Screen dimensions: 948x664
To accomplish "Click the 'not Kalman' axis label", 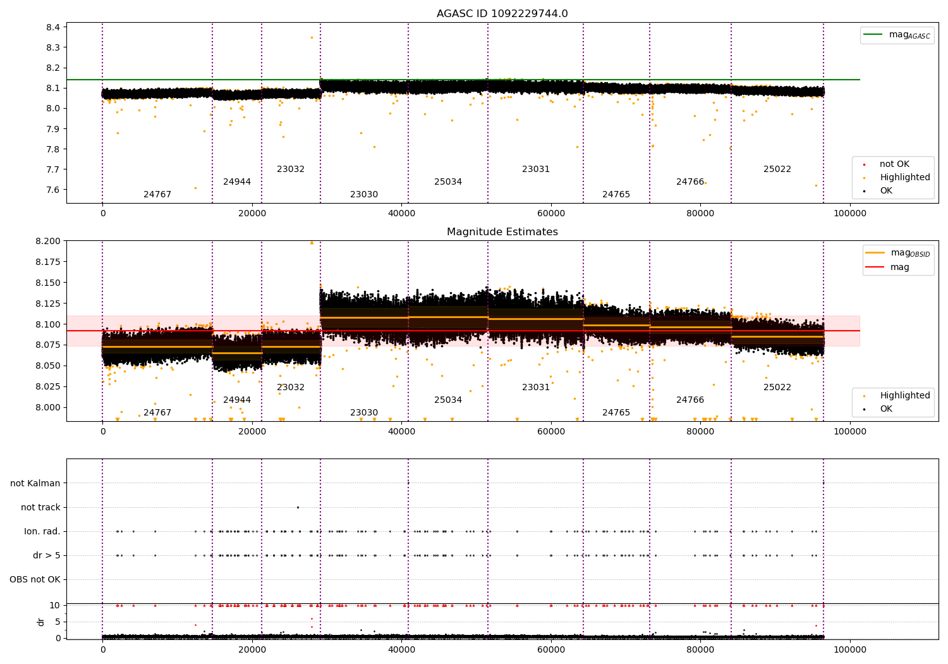I will point(35,483).
